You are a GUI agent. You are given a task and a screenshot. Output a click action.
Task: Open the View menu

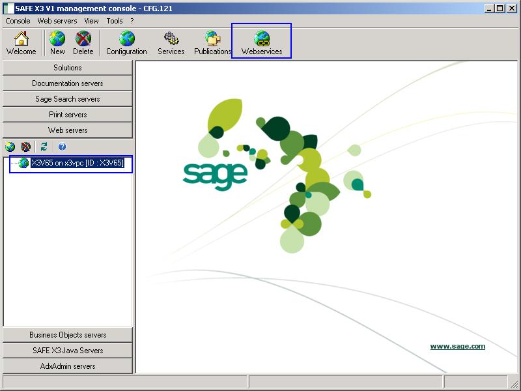tap(91, 21)
